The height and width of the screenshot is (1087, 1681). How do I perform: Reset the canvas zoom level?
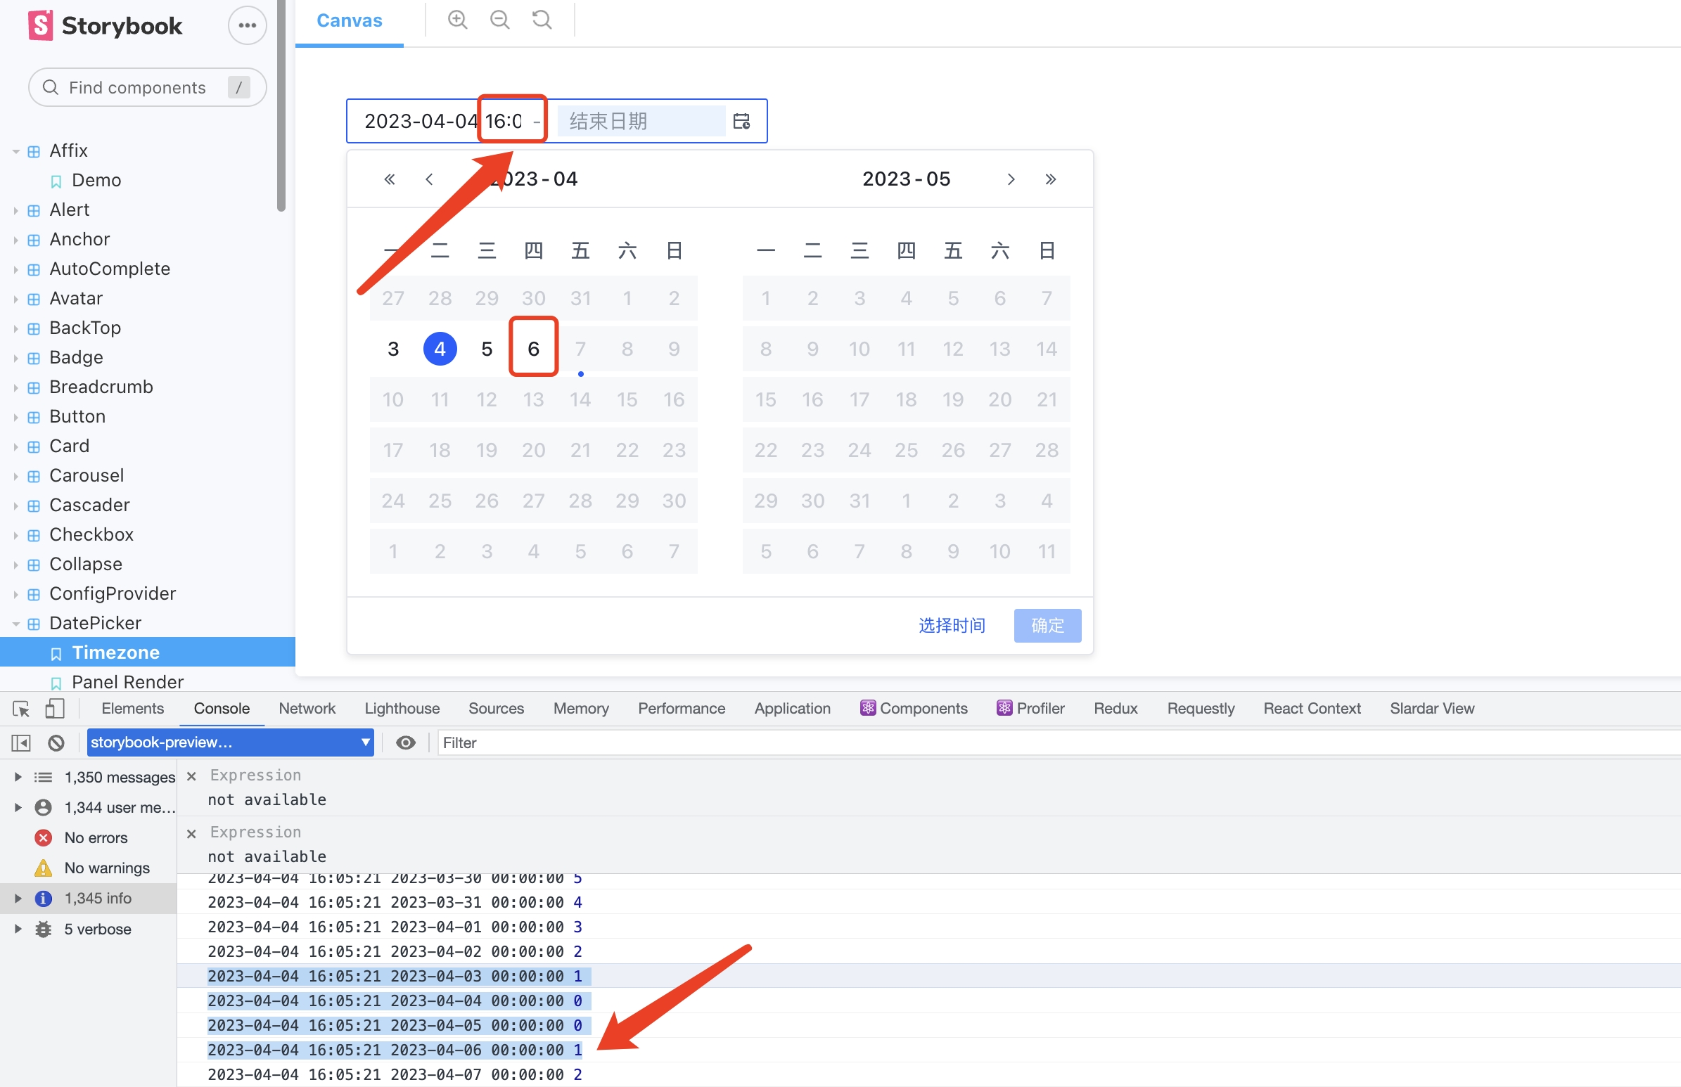(541, 19)
